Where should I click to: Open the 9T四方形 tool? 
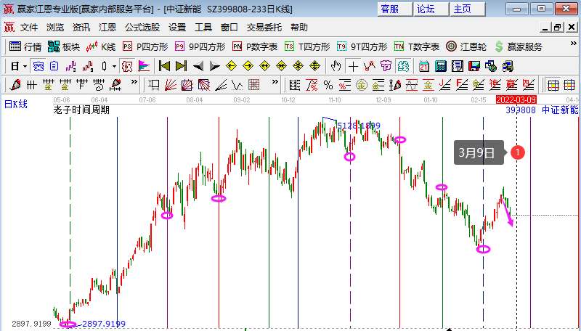362,46
